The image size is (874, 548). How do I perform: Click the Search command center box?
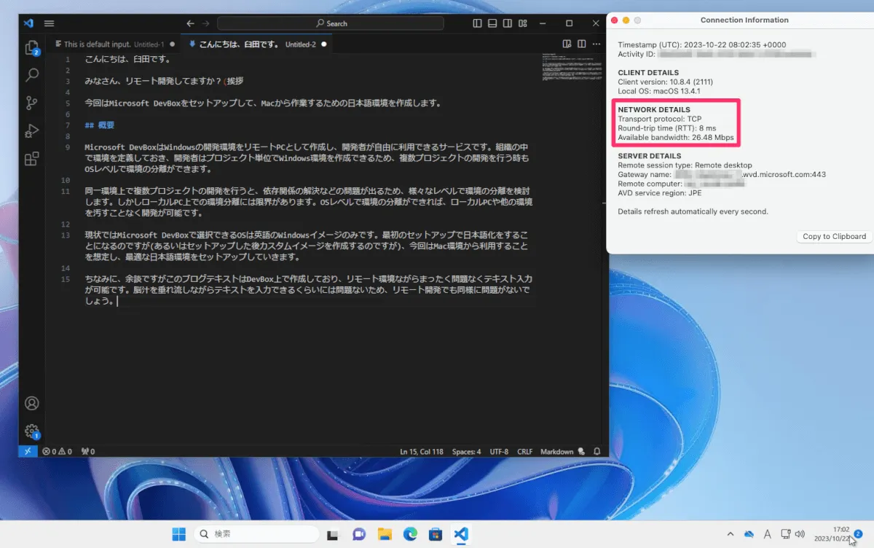tap(331, 23)
